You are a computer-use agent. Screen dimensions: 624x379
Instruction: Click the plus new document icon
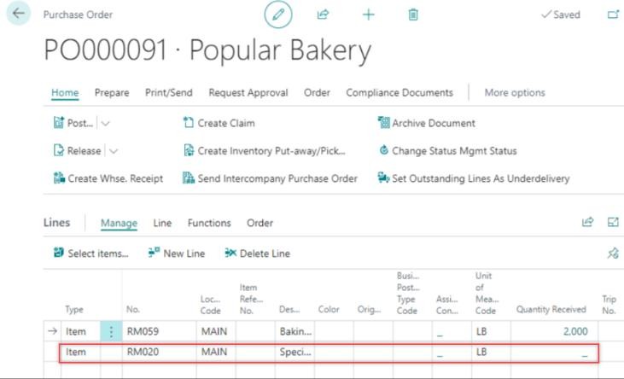point(368,15)
